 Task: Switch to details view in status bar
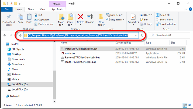185,105
